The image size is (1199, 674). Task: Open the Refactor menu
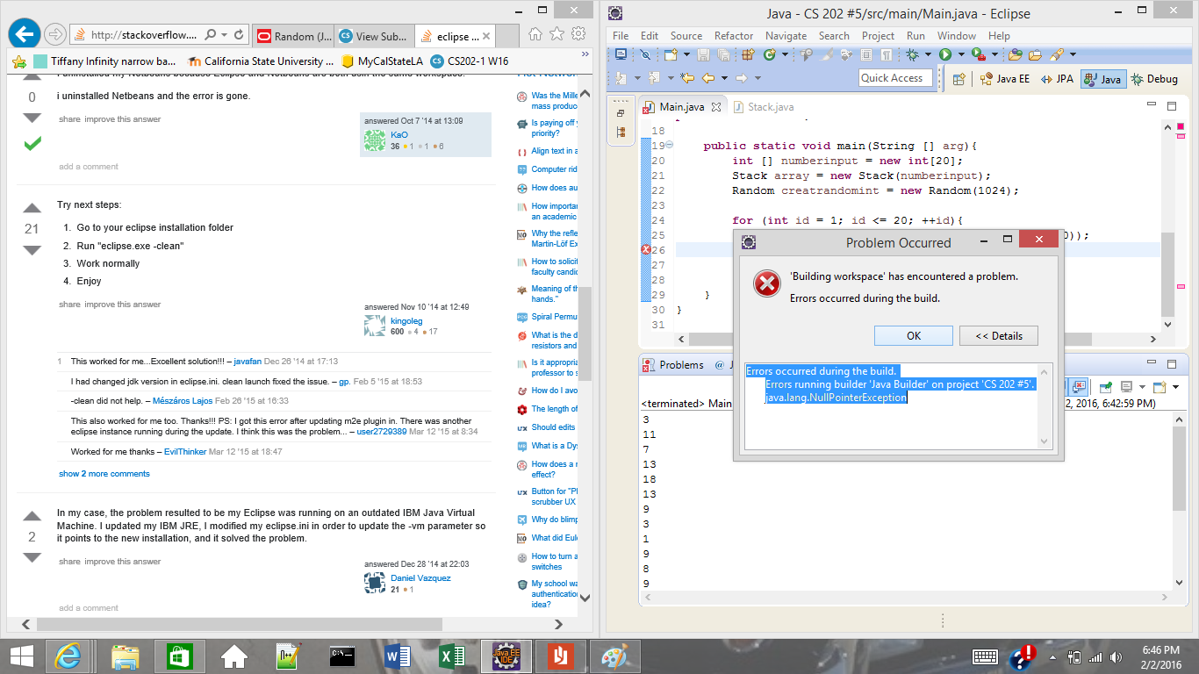click(733, 36)
